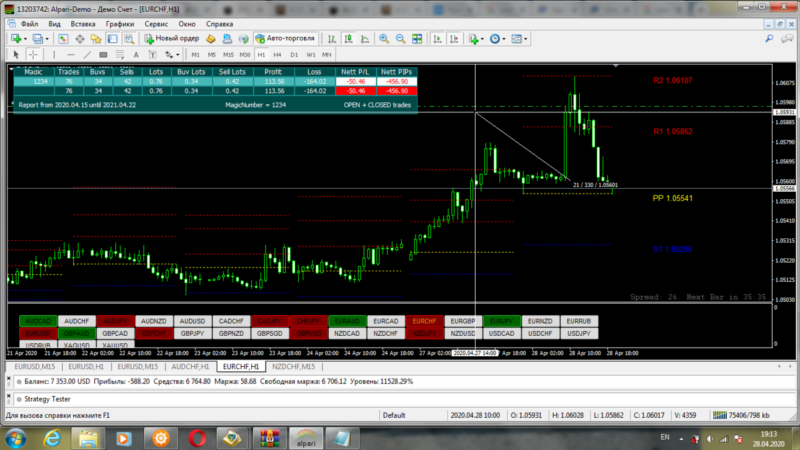This screenshot has width=800, height=450.
Task: Show the Market Watch window
Action: pyautogui.click(x=63, y=38)
